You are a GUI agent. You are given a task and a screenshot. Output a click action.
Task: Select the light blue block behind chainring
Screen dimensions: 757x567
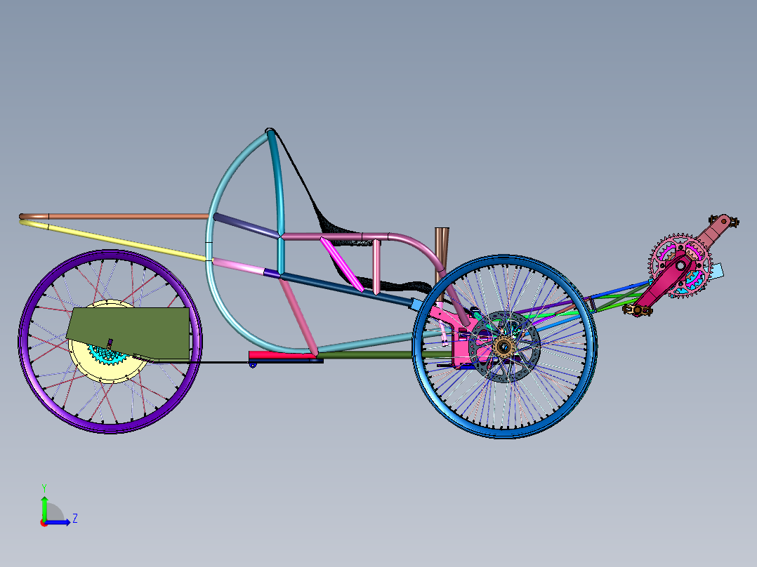coord(716,271)
